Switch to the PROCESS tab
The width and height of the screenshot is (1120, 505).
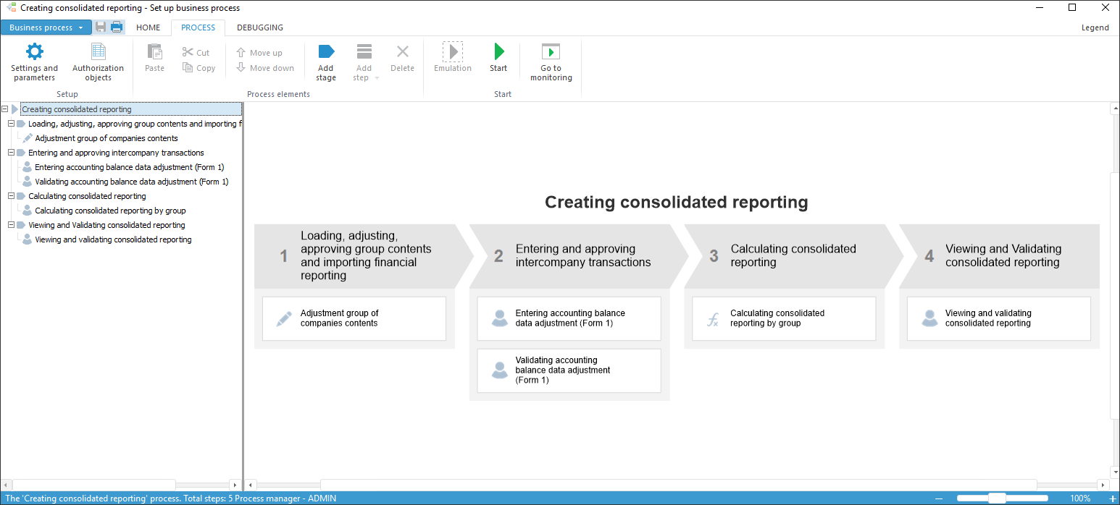[198, 27]
